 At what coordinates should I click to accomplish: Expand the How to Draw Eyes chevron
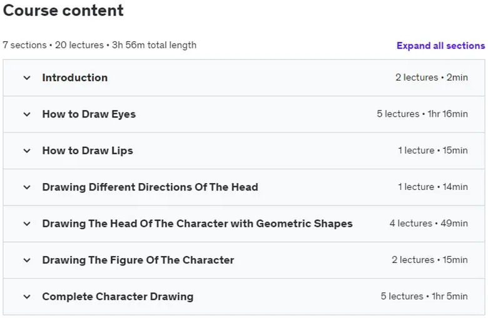coord(27,114)
